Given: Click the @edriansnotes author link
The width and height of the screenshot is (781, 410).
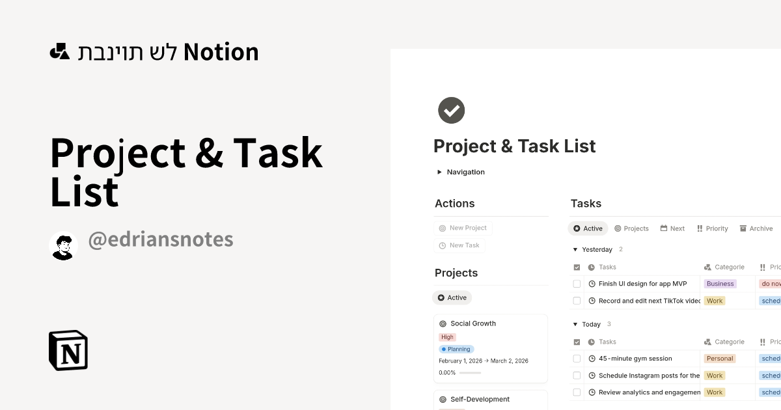Looking at the screenshot, I should pos(161,239).
